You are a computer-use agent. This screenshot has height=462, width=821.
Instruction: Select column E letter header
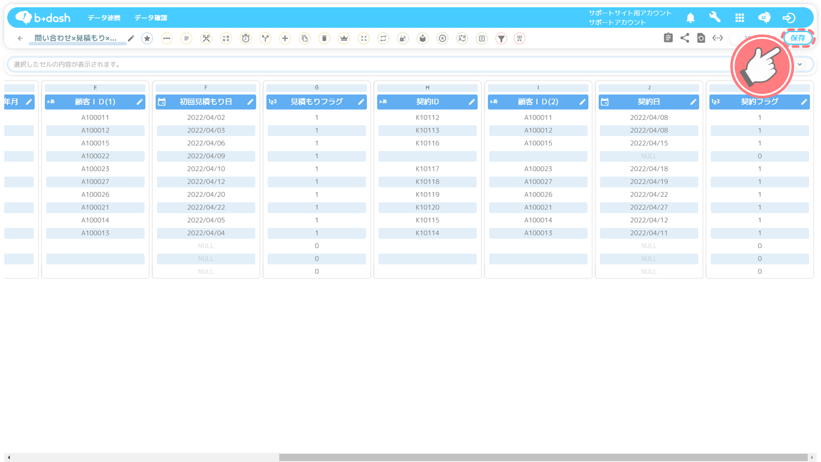(x=95, y=88)
